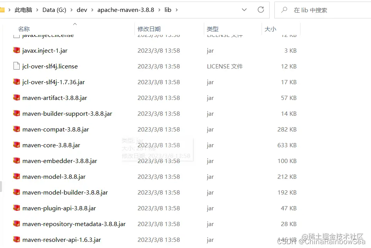This screenshot has width=371, height=248.
Task: Expand the chevron after Data (G:)
Action: tap(71, 10)
